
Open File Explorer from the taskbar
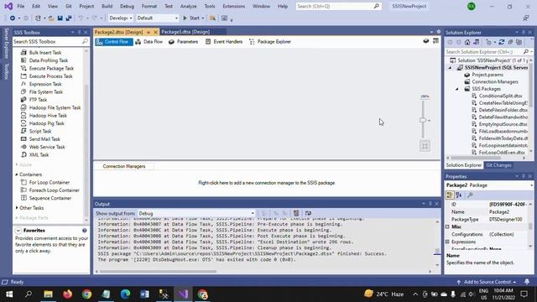(49, 294)
